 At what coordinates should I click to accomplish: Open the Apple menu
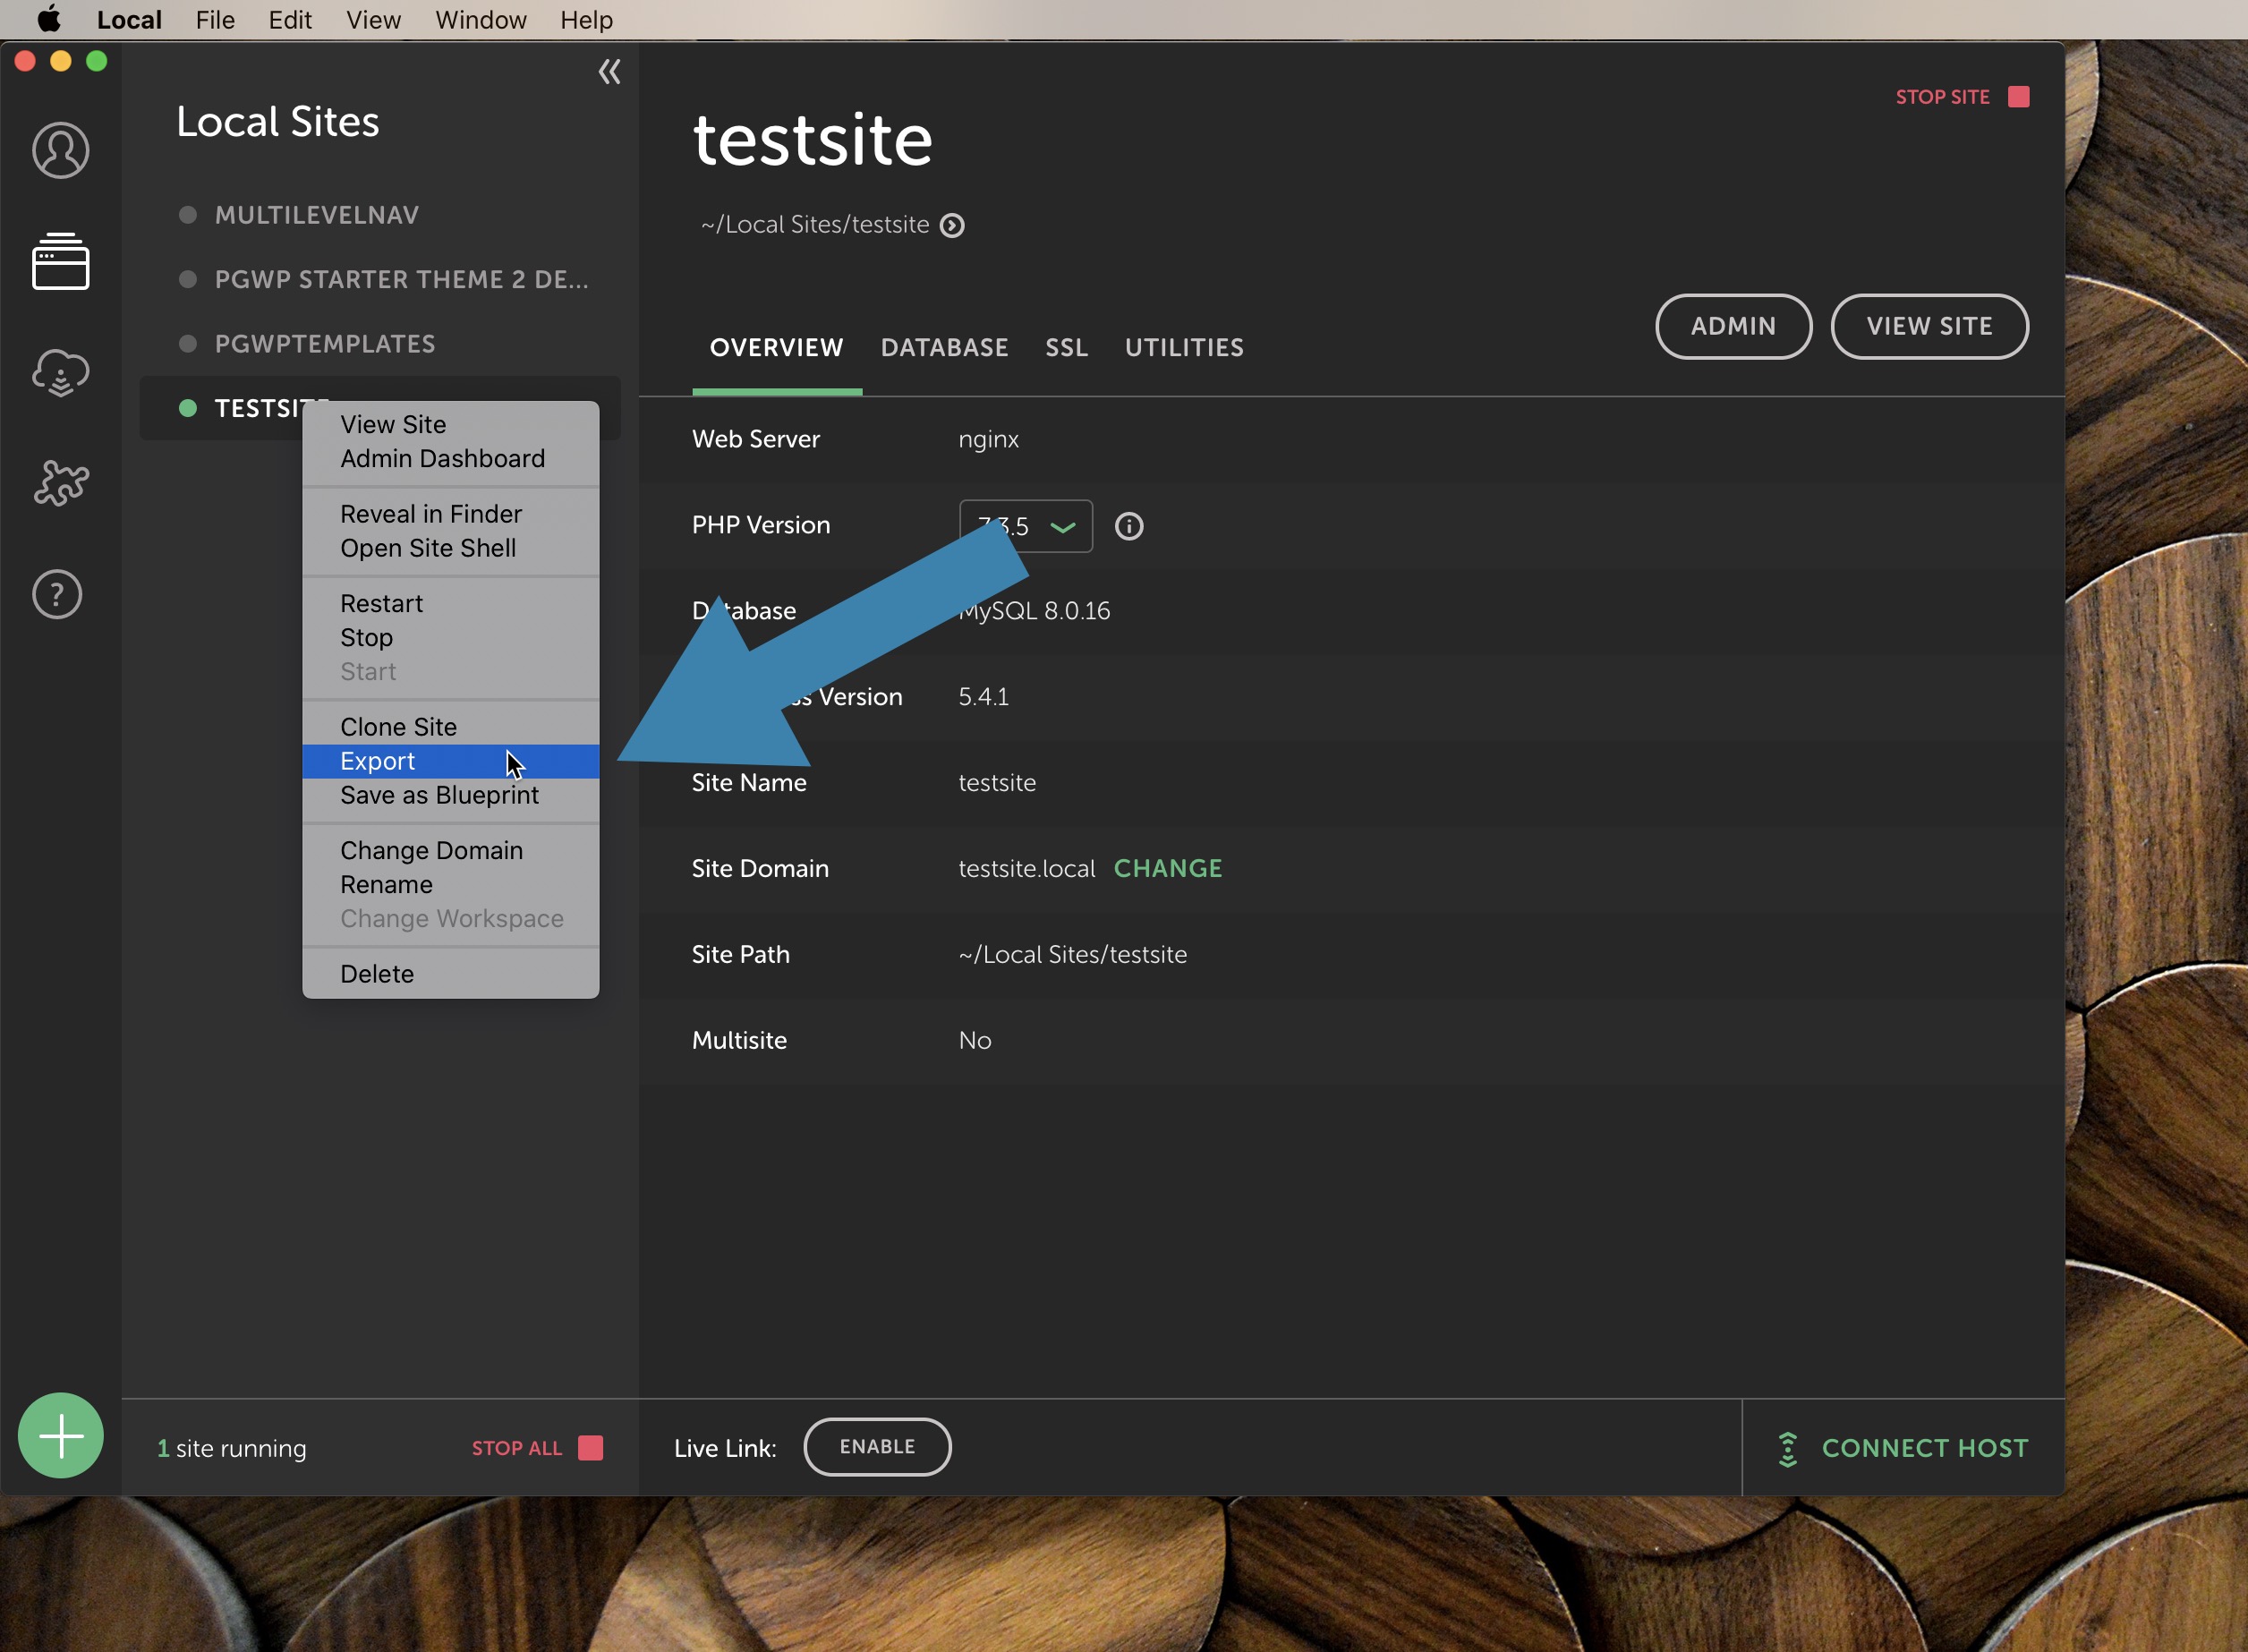pos(49,20)
